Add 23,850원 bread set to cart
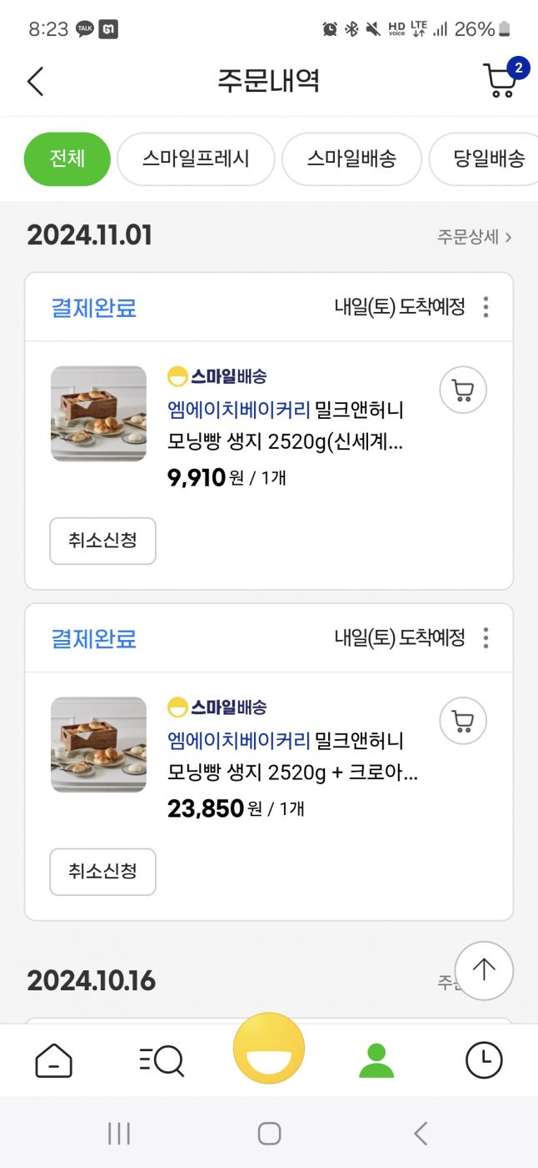 [463, 721]
